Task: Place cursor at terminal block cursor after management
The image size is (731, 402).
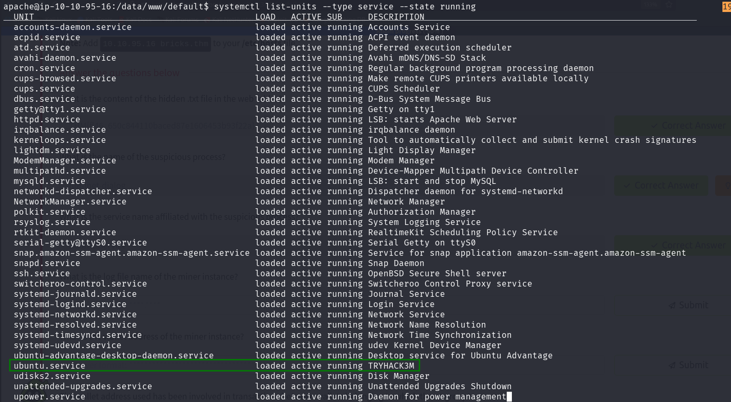Action: 509,396
